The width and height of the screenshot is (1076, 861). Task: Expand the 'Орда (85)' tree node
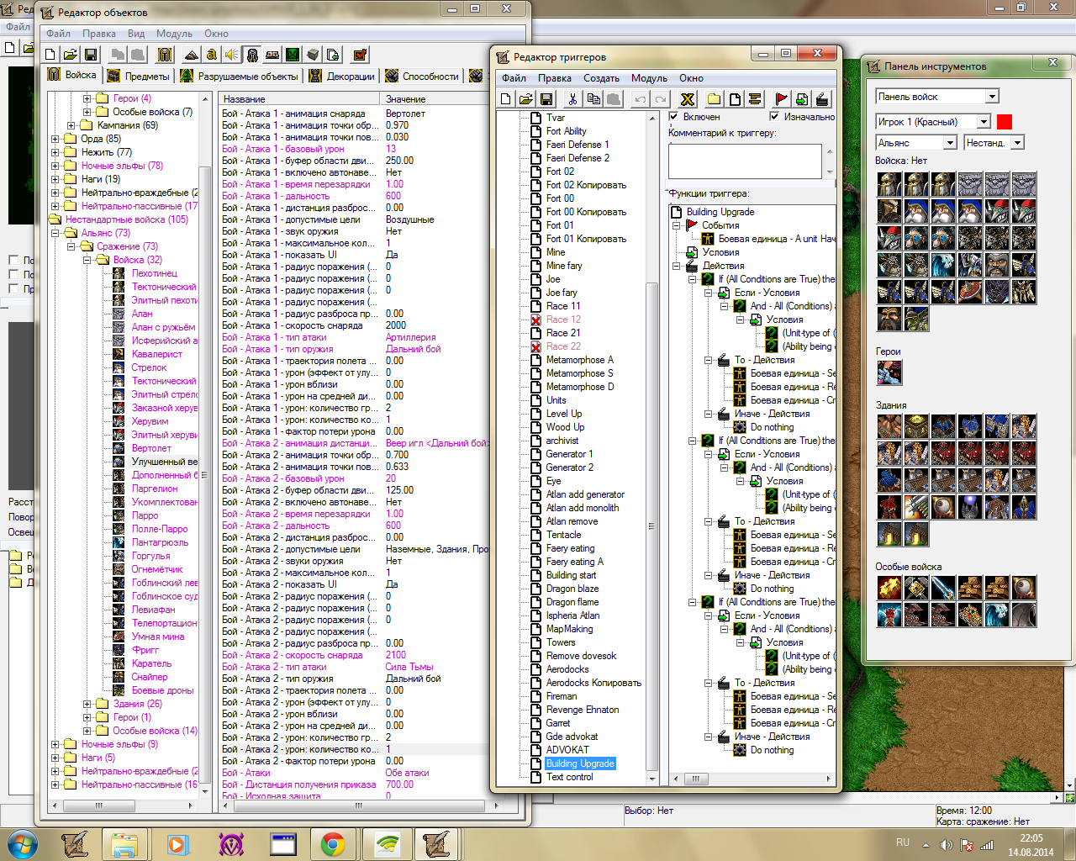(x=55, y=139)
